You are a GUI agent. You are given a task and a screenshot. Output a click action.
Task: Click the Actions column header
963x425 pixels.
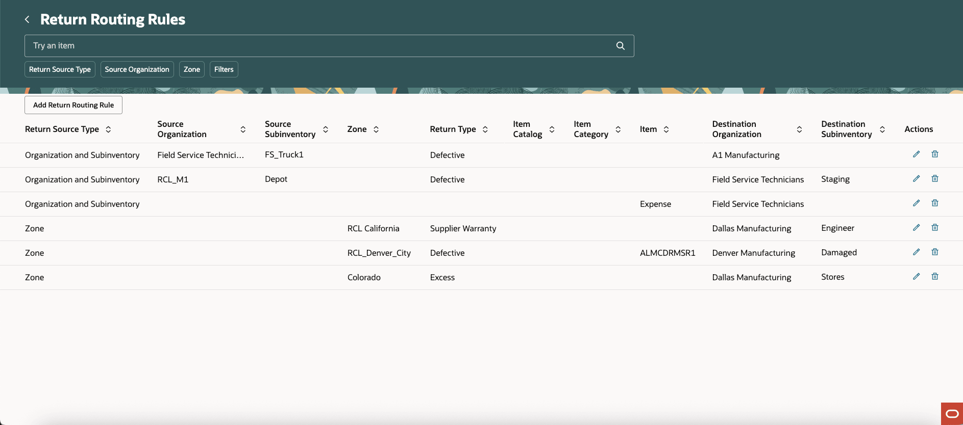pyautogui.click(x=919, y=129)
